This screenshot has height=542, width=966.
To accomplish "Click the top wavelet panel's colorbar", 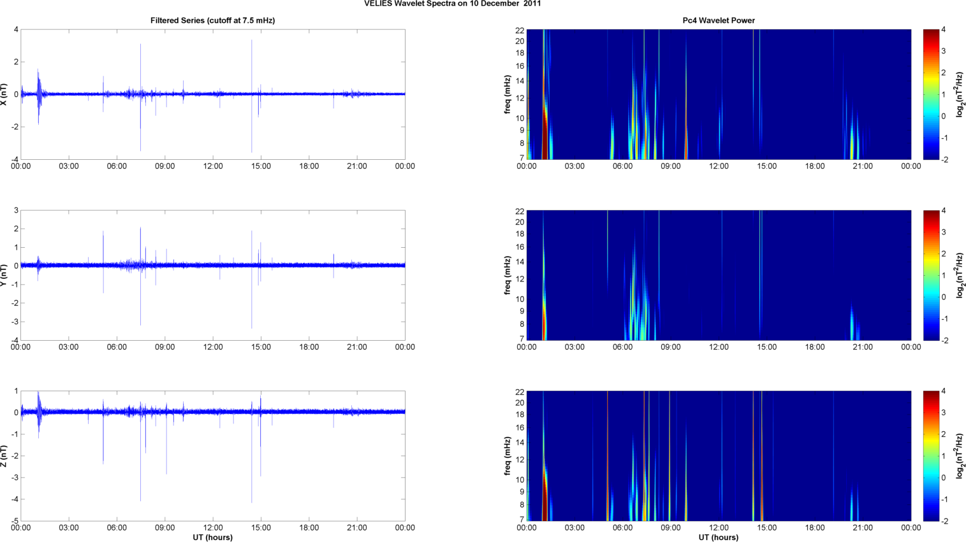I will 931,94.
